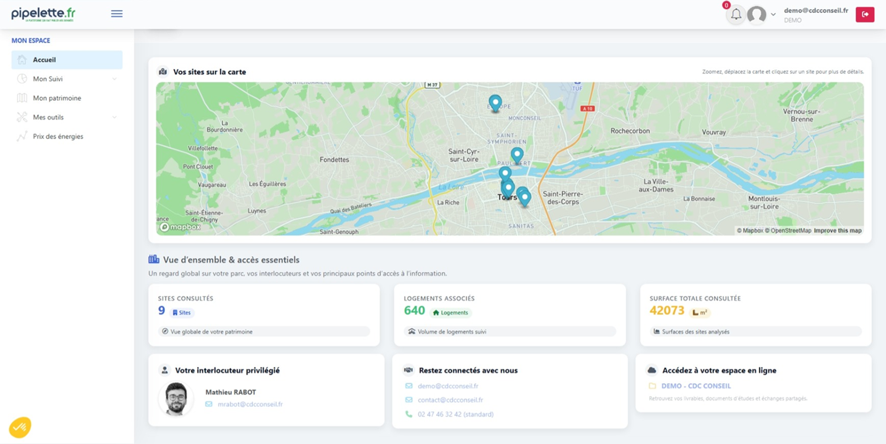The width and height of the screenshot is (886, 444).
Task: Expand the Mes outils chevron
Action: coord(114,117)
